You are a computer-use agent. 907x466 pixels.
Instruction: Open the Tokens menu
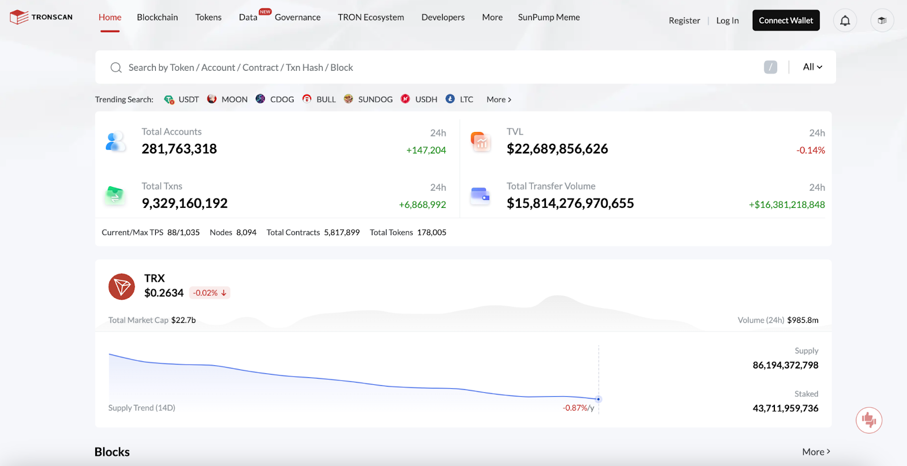[x=209, y=18]
